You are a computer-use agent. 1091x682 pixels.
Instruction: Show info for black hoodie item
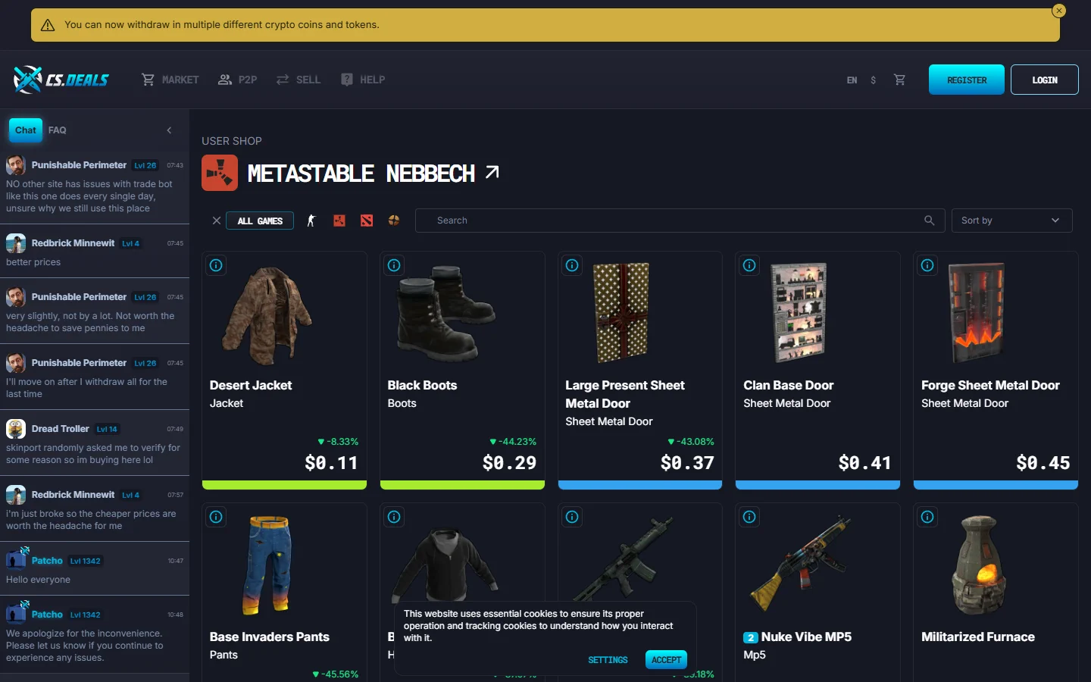394,517
